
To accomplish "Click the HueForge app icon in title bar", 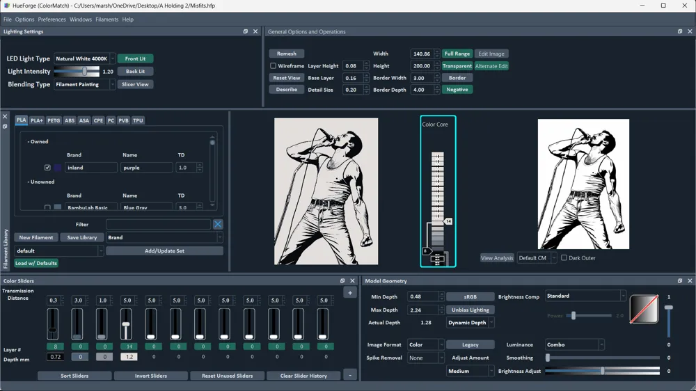I will [x=7, y=6].
